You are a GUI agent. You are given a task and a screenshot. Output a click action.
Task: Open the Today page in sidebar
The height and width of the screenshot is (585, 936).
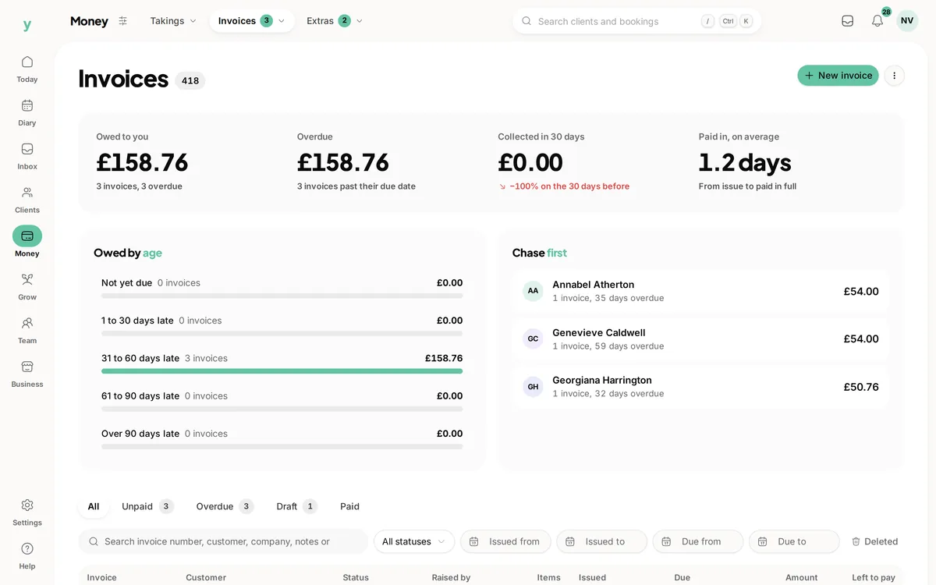[x=27, y=69]
